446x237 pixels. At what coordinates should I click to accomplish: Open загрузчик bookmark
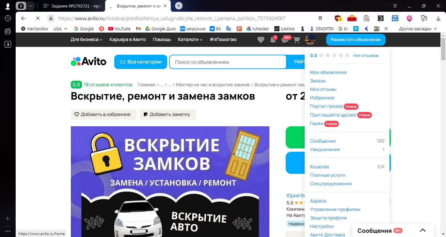(x=193, y=29)
